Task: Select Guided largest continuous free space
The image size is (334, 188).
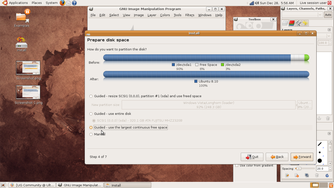Action: 91,128
